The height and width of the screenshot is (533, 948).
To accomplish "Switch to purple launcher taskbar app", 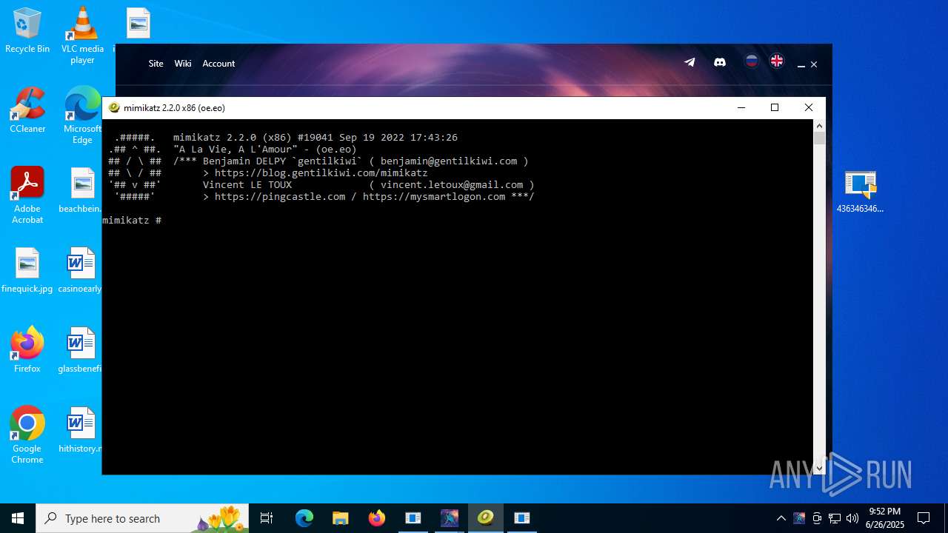I will 450,518.
